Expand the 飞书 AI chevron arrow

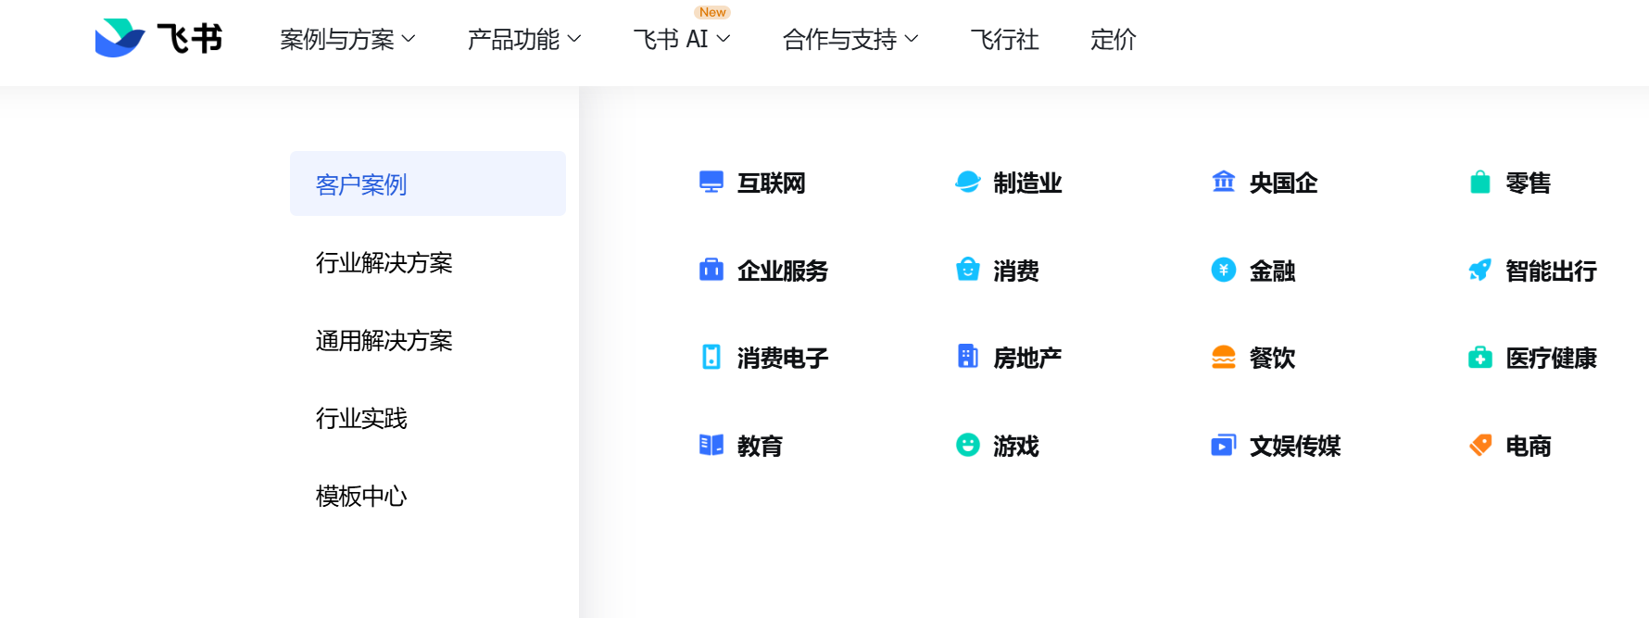point(724,39)
